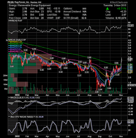
Task: Click the 3.38 peak price label
Action: [x=34, y=49]
